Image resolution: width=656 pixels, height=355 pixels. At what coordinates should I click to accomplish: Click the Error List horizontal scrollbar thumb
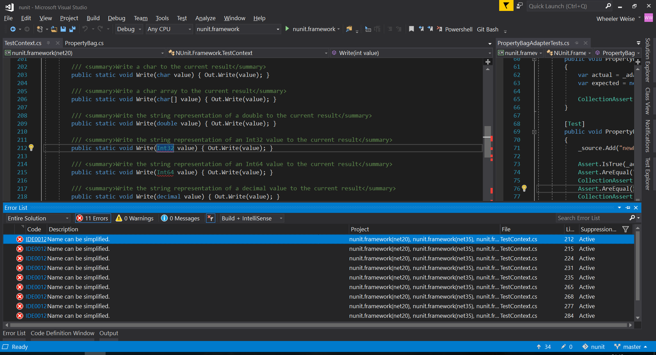319,325
